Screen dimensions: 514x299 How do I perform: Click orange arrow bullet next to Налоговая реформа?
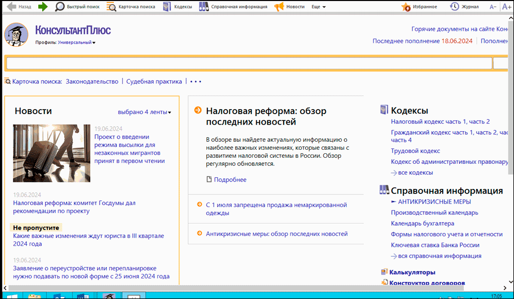pos(198,110)
